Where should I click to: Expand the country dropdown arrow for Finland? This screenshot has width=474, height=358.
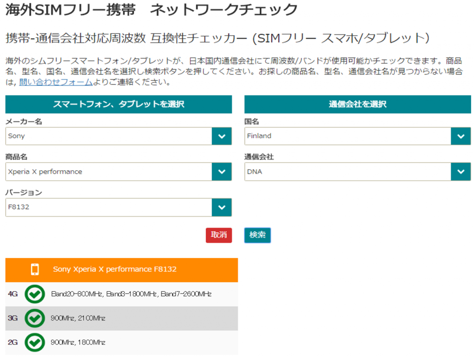[461, 136]
